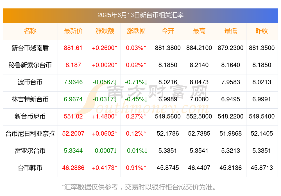Viewport: 281px width, 196px height.
Task: Click the previous close 52.1405
Action: (262, 133)
